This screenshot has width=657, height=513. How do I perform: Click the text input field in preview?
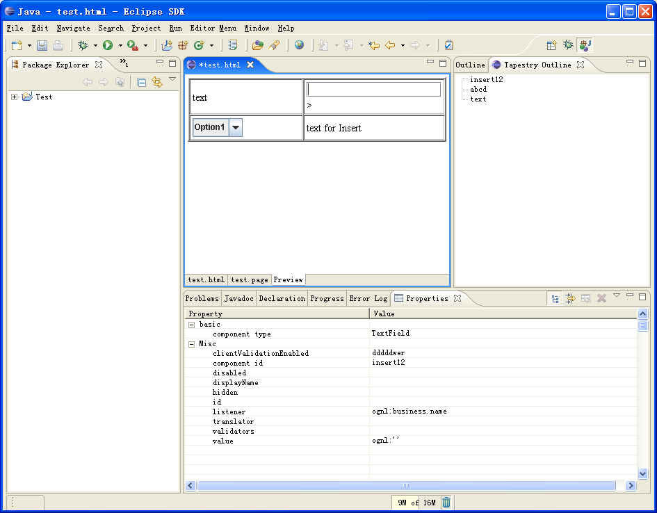374,89
